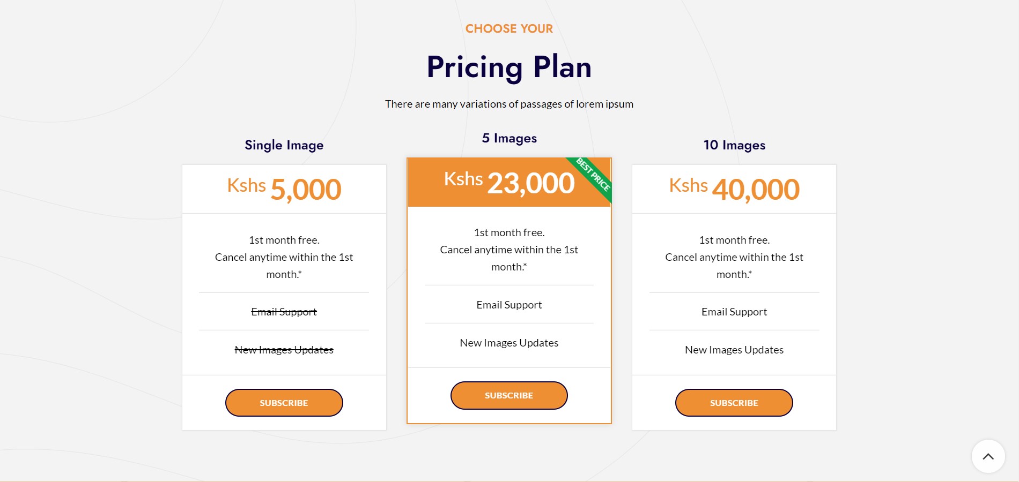Image resolution: width=1019 pixels, height=482 pixels.
Task: Click New Images Updates in 10 Images plan
Action: (734, 350)
